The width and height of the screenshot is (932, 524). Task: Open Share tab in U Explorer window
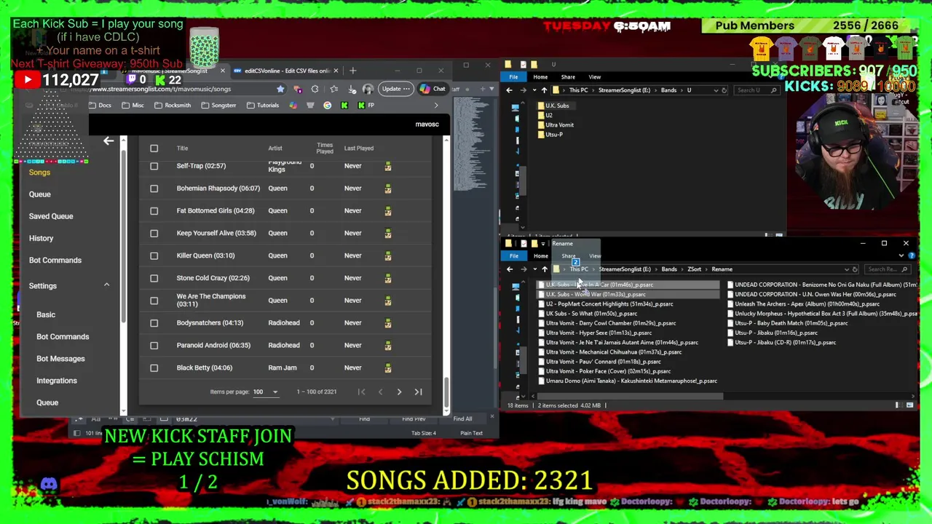(568, 77)
